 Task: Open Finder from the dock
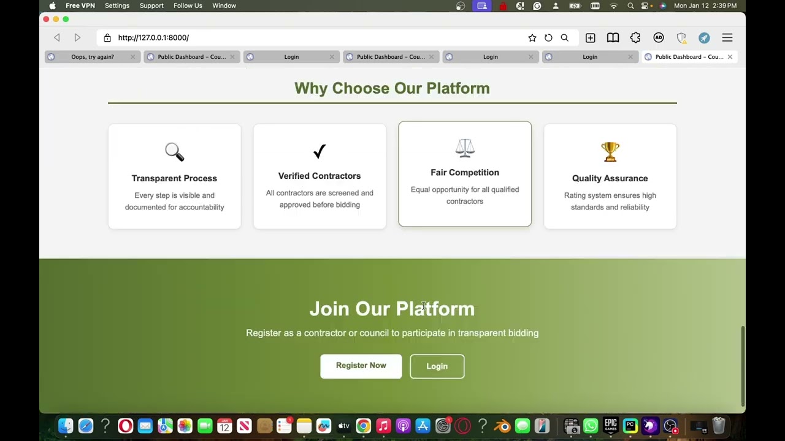pyautogui.click(x=66, y=426)
